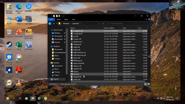Open Customize Quick Access Toolbar dropdown
The image size is (185, 104).
point(63,16)
